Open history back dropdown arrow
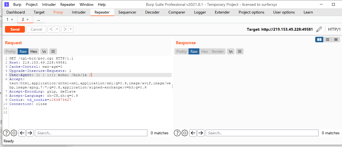Image resolution: width=342 pixels, height=147 pixels. (57, 29)
